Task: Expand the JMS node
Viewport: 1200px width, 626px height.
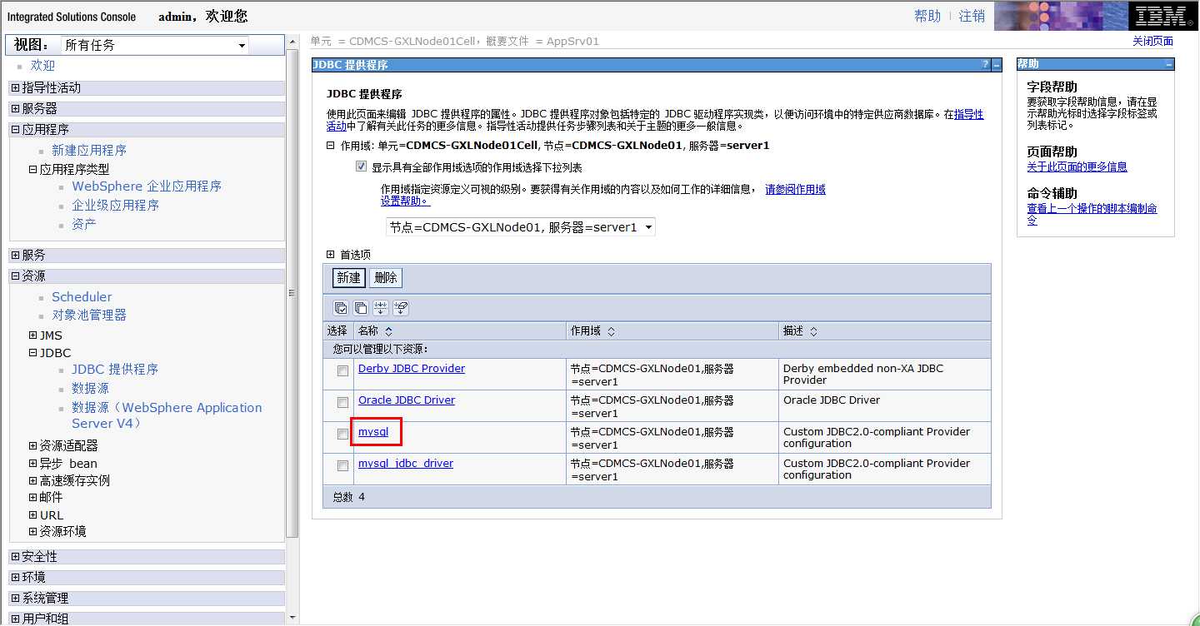Action: pos(33,335)
